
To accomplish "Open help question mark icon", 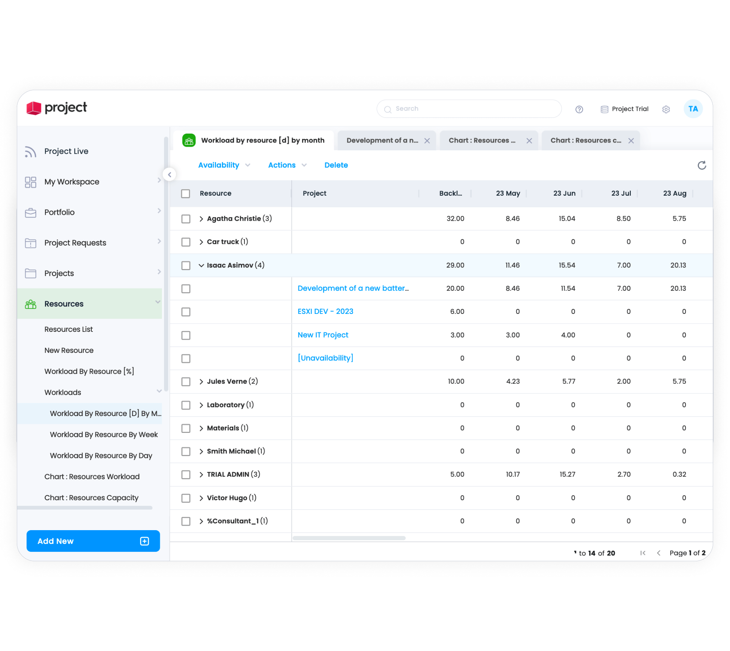I will (x=579, y=109).
